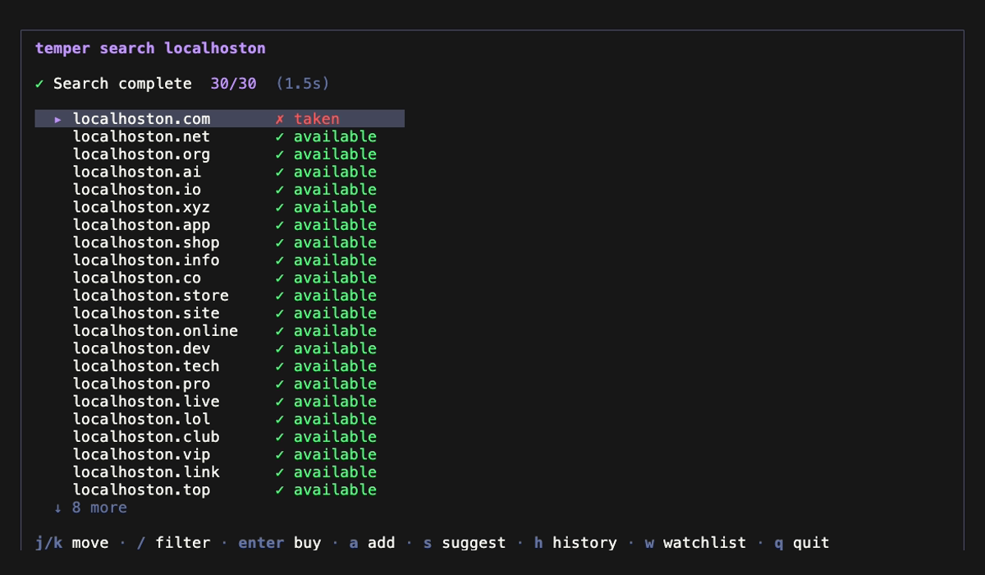Select the localhoston.io domain row

pyautogui.click(x=219, y=190)
